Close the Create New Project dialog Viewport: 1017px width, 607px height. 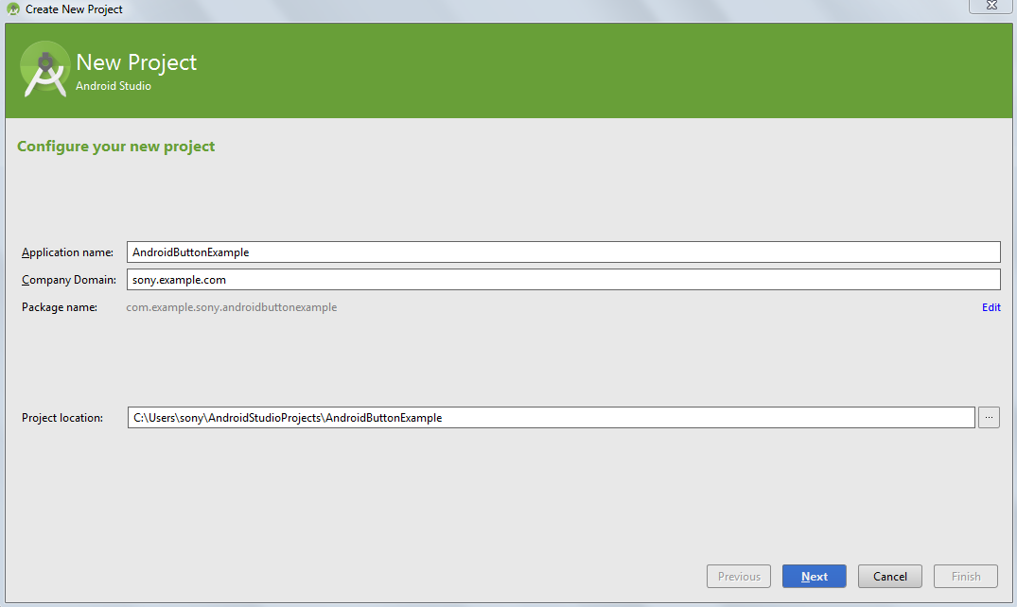pyautogui.click(x=991, y=8)
